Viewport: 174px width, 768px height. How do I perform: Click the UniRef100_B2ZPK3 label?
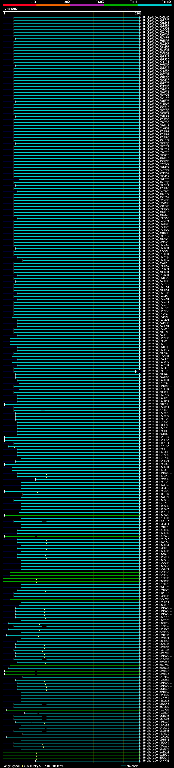pyautogui.click(x=156, y=572)
